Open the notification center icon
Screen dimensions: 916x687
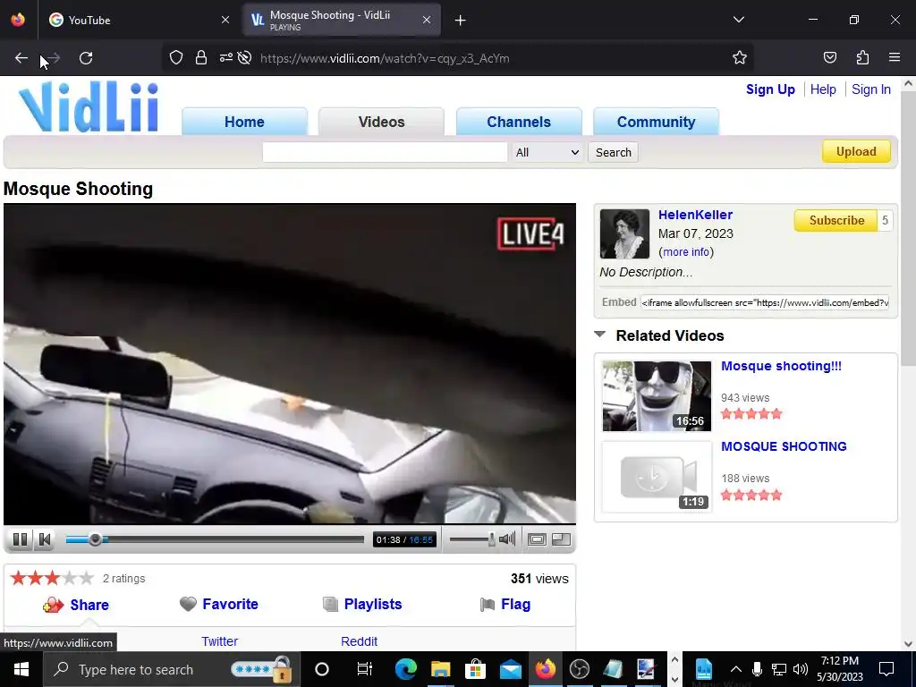coord(886,669)
